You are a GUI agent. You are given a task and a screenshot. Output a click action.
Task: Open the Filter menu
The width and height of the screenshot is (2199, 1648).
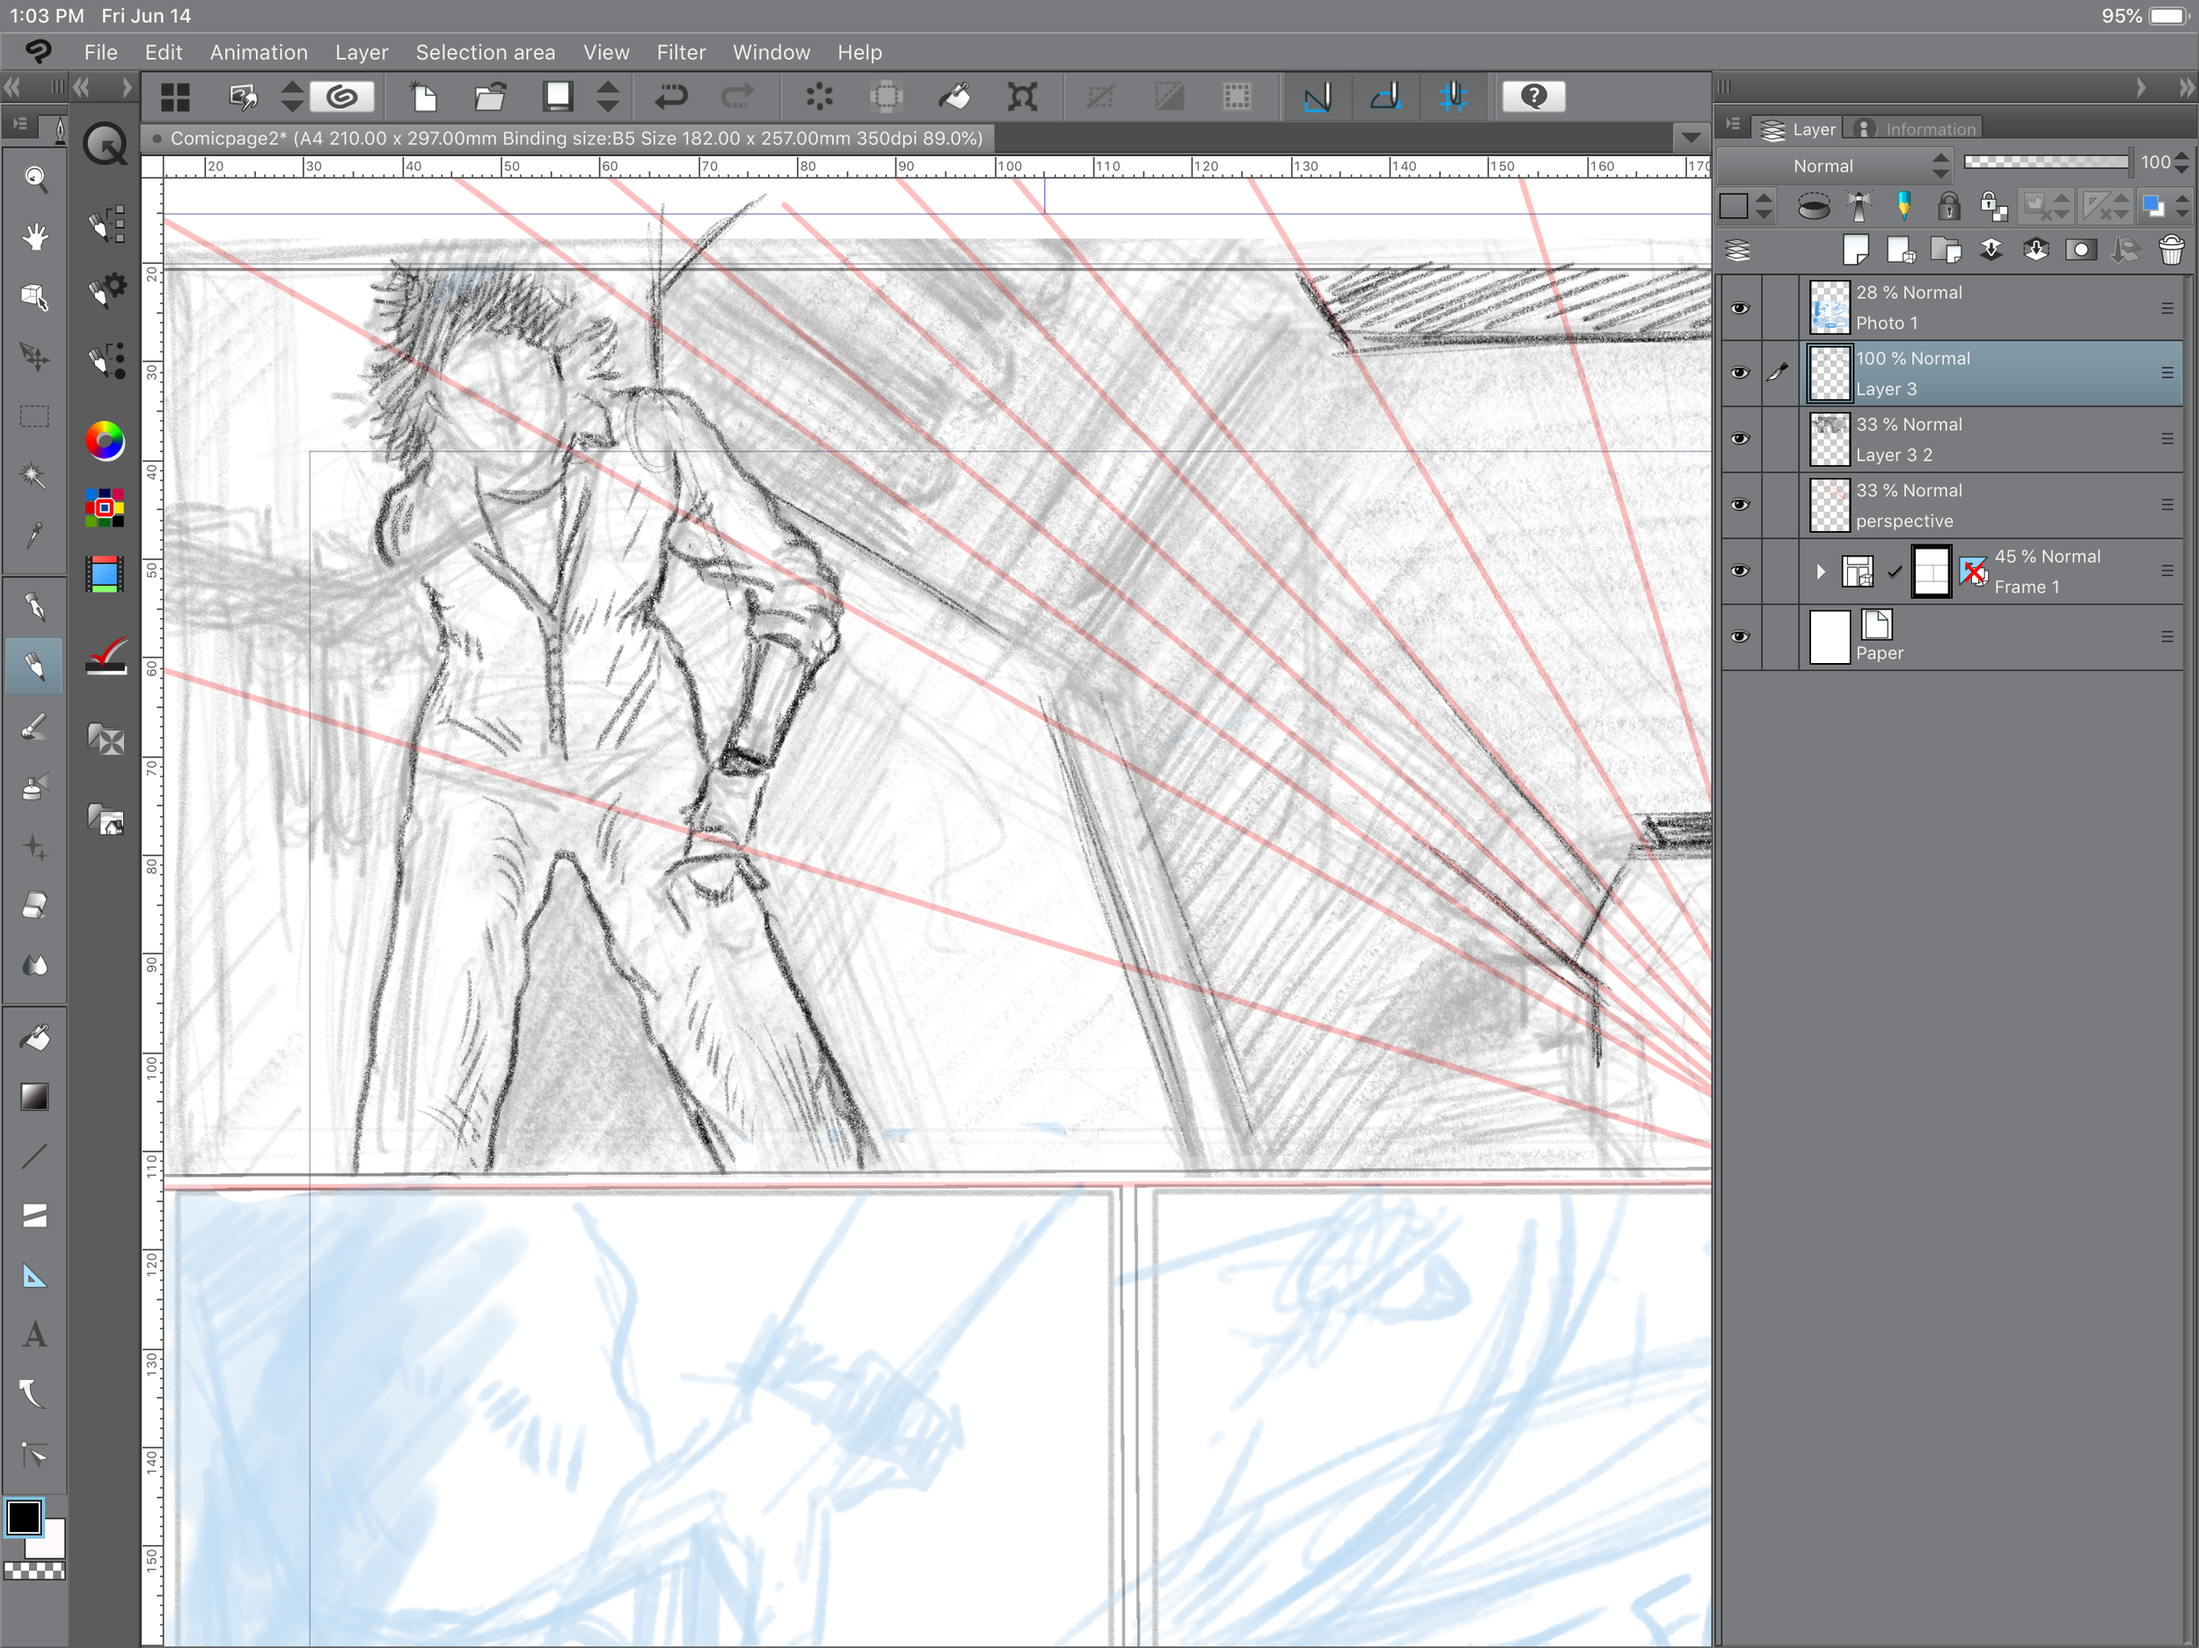coord(681,53)
